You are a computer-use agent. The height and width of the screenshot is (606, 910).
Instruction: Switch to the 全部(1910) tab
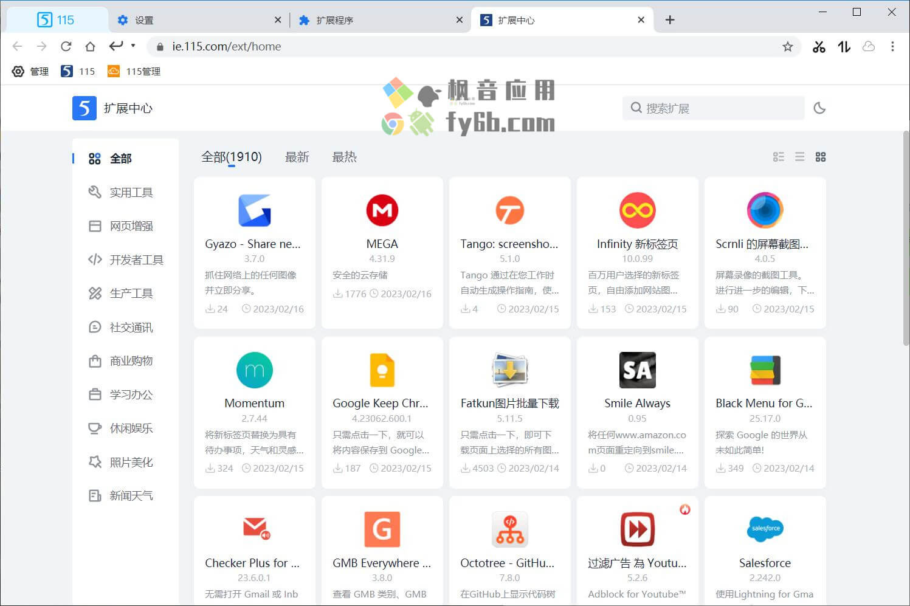click(232, 157)
